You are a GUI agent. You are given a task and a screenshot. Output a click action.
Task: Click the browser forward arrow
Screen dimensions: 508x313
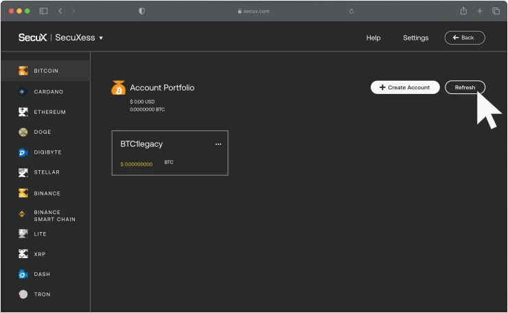73,11
